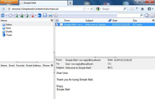The image size is (155, 99).
Task: Collapse the left pane using the upper vertical splitter arrow
Action: click(54, 53)
